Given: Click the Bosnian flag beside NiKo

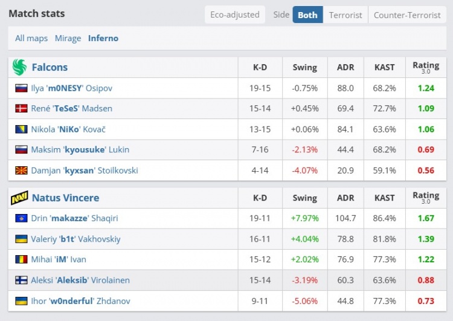Looking at the screenshot, I should coord(21,129).
